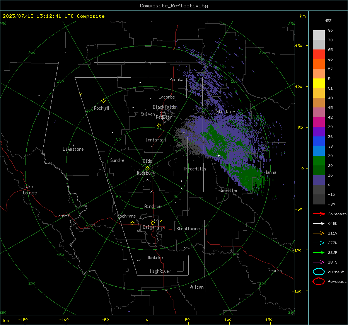Image resolution: width=348 pixels, height=325 pixels.
Task: Click the red forecast arrow in legend
Action: point(319,214)
